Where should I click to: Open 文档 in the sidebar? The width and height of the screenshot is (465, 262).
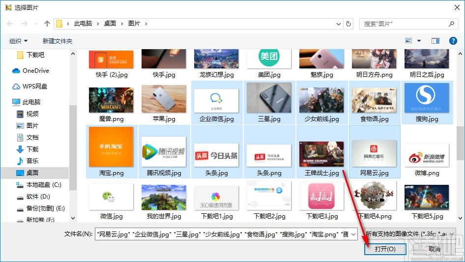28,137
